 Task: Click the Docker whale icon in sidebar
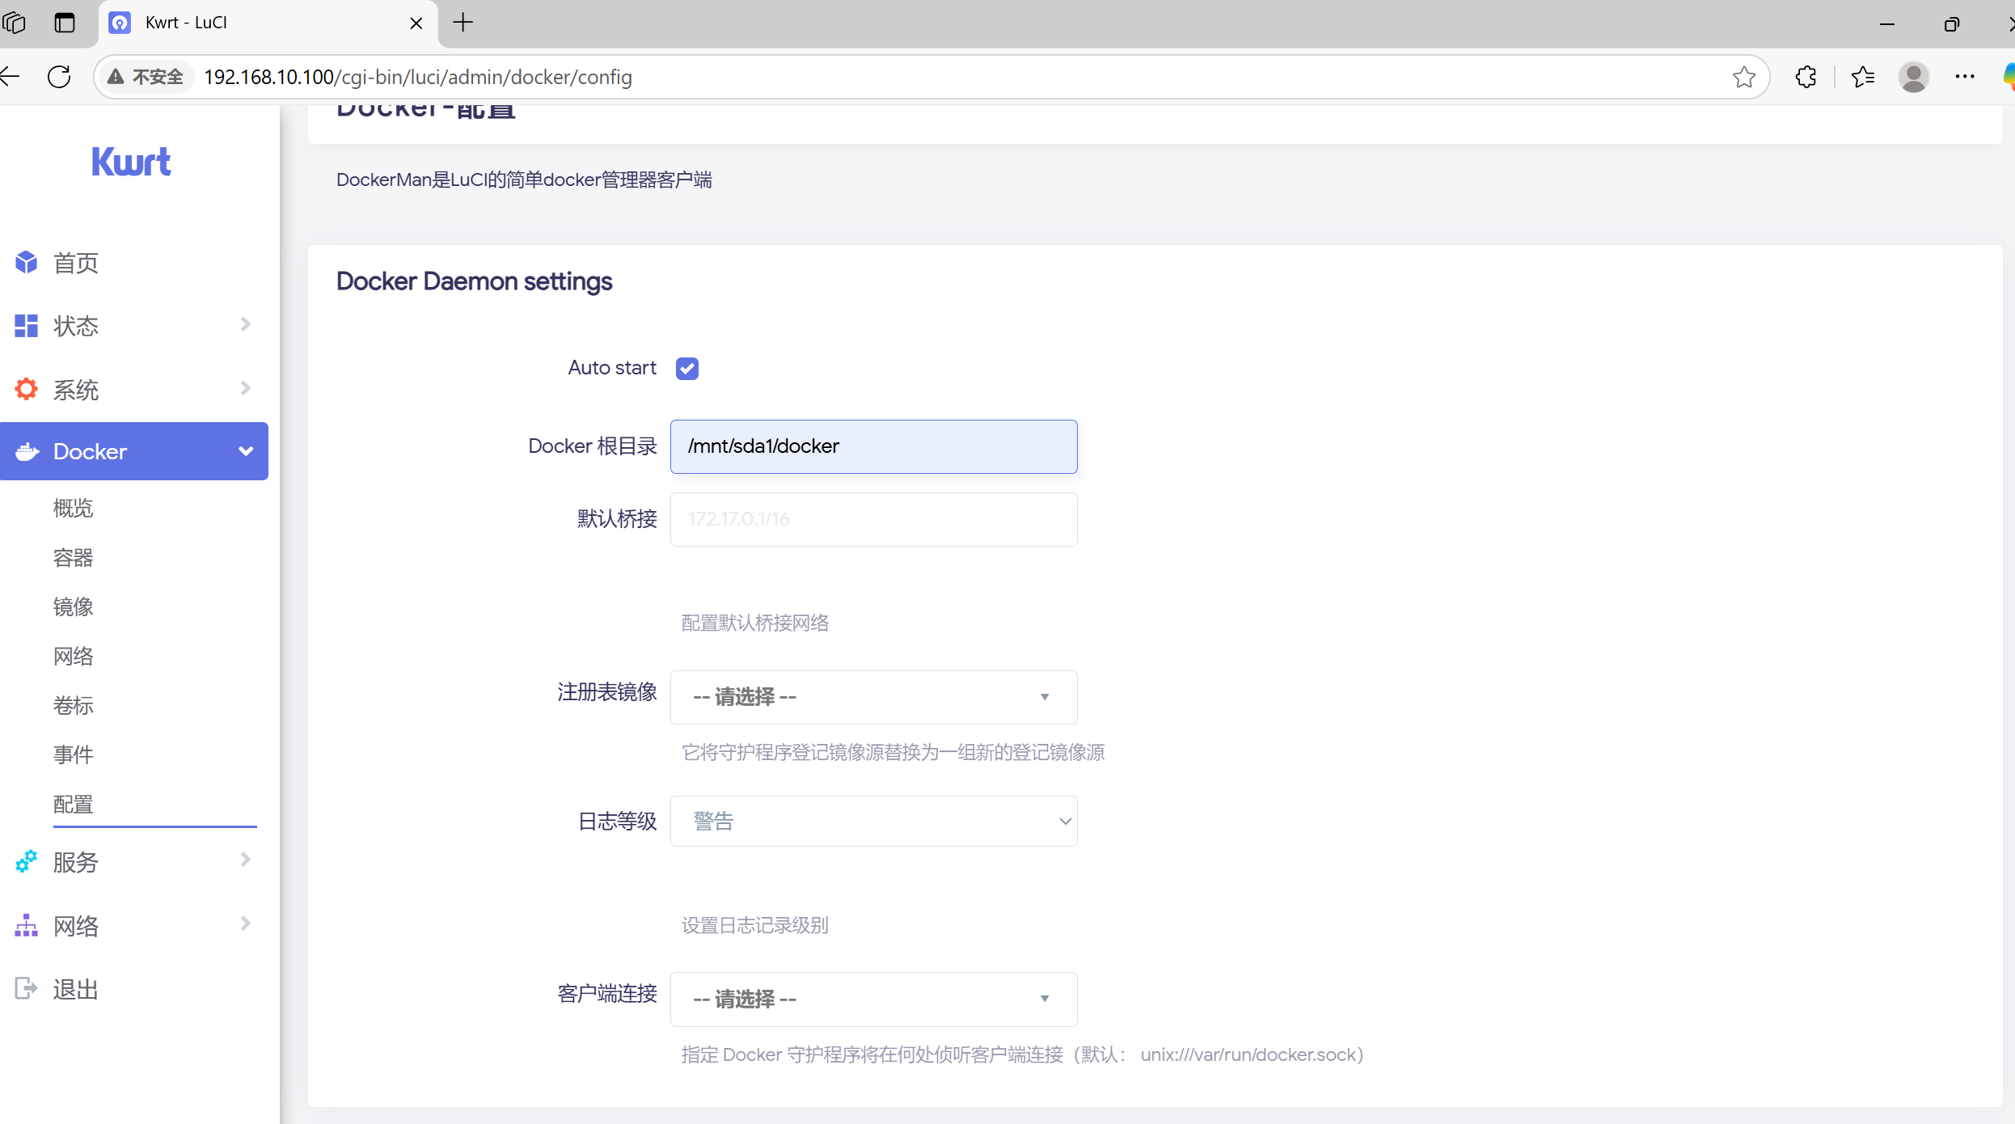click(x=27, y=451)
